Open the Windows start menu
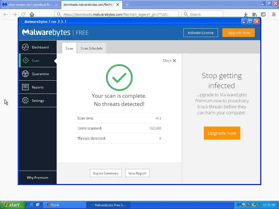This screenshot has width=279, height=209. pos(13,205)
